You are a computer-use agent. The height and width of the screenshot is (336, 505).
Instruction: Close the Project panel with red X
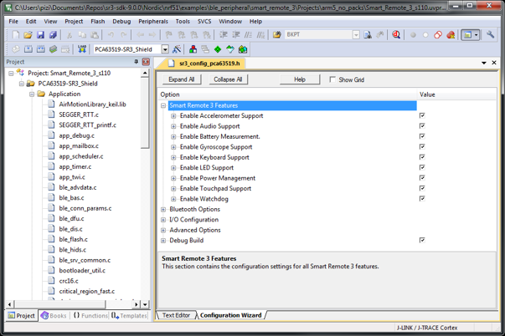pos(146,61)
